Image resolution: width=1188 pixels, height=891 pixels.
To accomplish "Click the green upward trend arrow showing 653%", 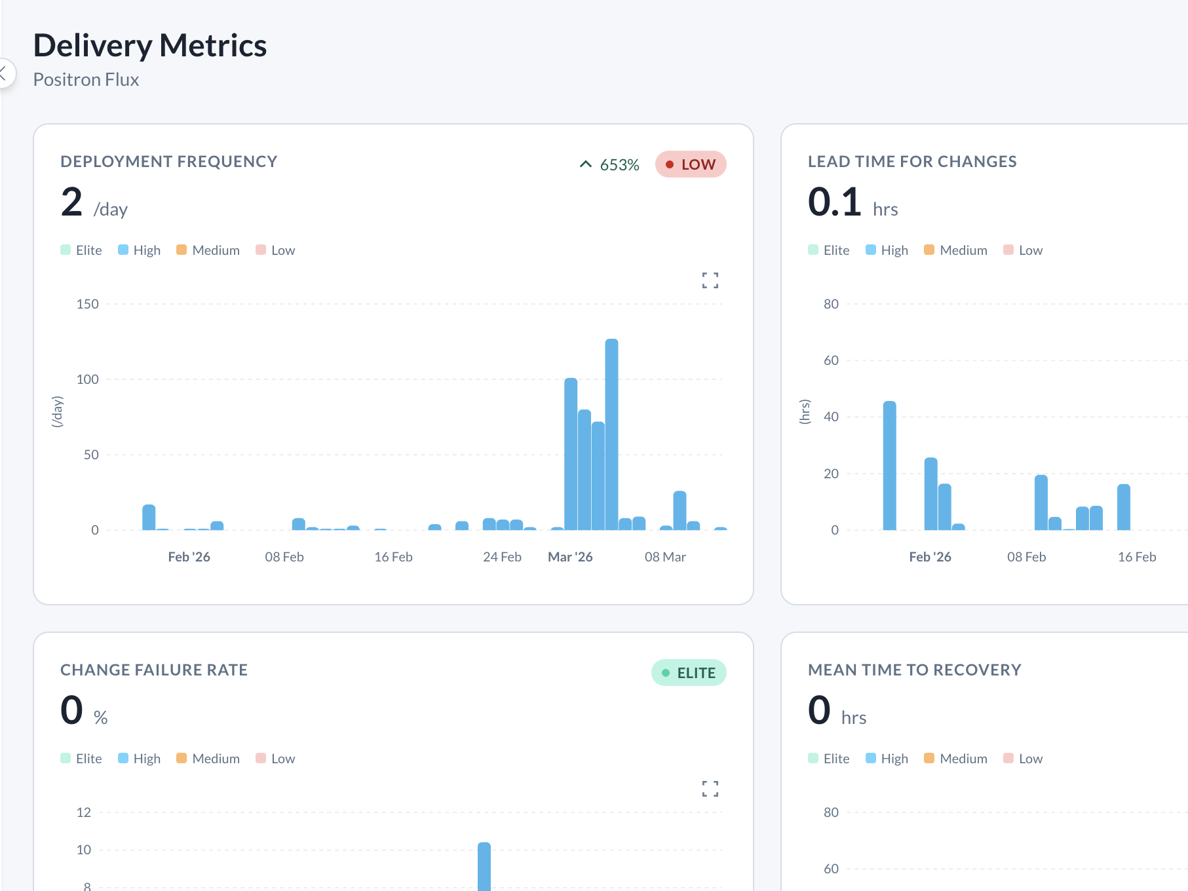I will [586, 164].
